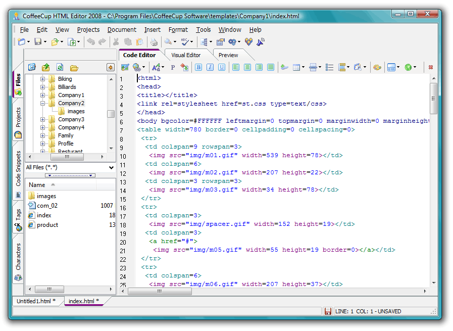The width and height of the screenshot is (453, 331).
Task: Click the green up-folder icon in Files panel
Action: click(45, 68)
